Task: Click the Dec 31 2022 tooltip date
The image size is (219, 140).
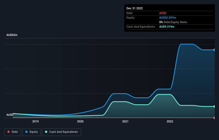Action: 135,8
